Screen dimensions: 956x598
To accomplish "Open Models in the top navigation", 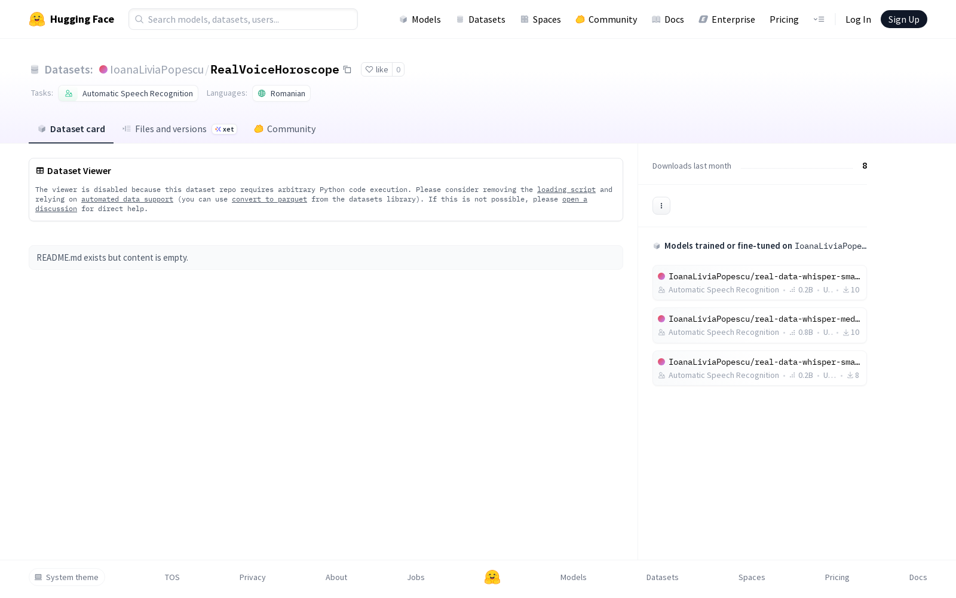I will point(420,19).
